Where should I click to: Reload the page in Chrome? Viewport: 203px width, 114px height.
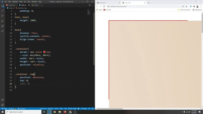coord(104,6)
